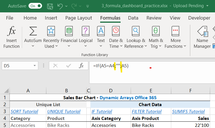Click the formula bar fx button
Screen dimensions: 215x128
(81, 66)
